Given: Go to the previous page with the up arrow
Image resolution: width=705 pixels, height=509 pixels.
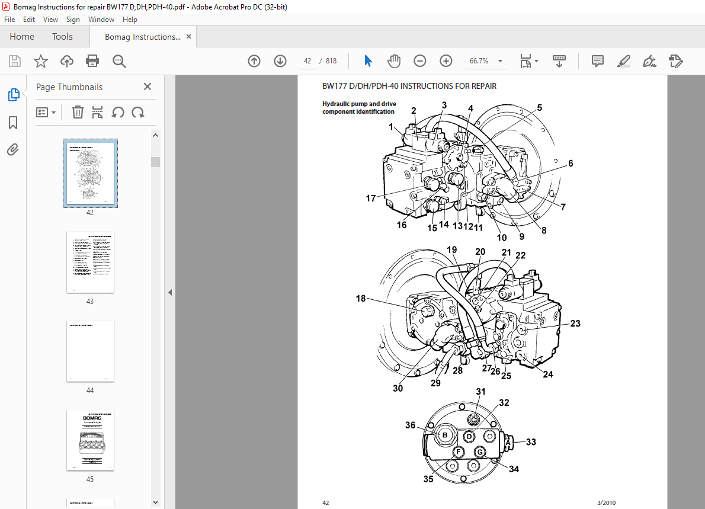Looking at the screenshot, I should pyautogui.click(x=254, y=61).
